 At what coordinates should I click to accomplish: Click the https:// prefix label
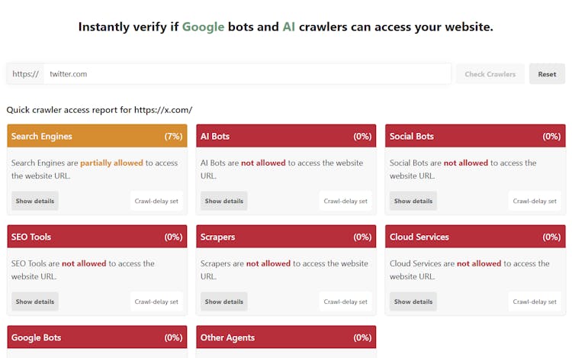(26, 74)
